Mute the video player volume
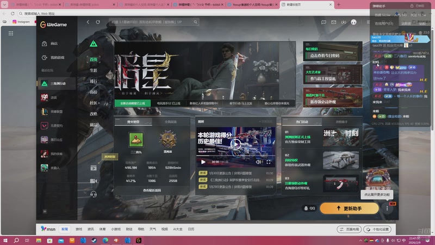This screenshot has height=245, width=435. click(x=258, y=162)
